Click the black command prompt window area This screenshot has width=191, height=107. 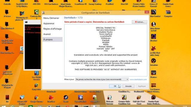[33, 47]
